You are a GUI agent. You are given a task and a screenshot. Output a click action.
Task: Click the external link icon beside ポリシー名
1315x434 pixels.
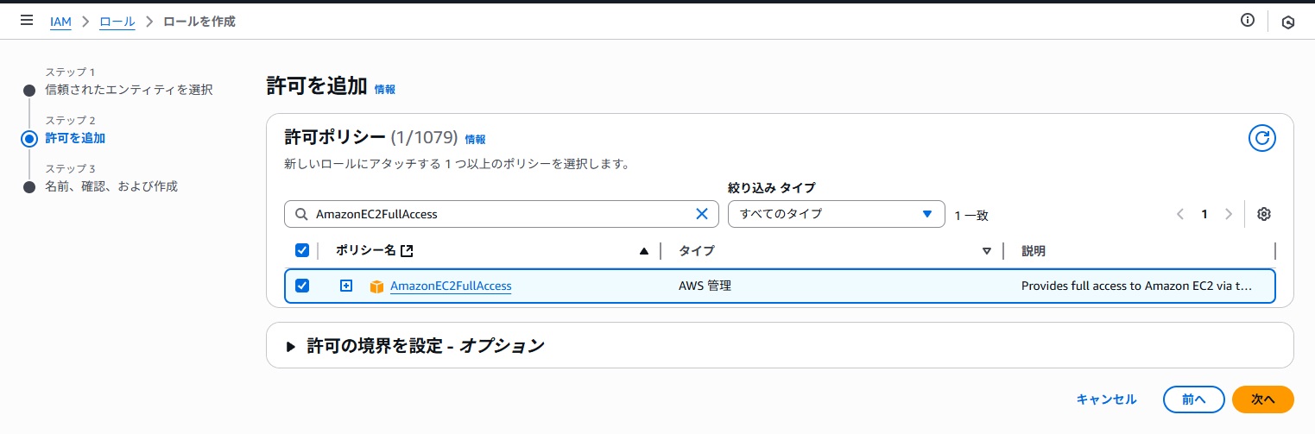[x=408, y=251]
